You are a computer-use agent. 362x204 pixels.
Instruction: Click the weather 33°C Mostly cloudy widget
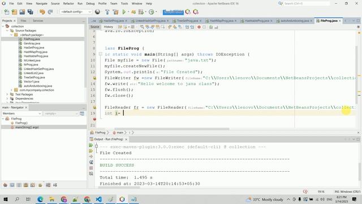tap(265, 199)
